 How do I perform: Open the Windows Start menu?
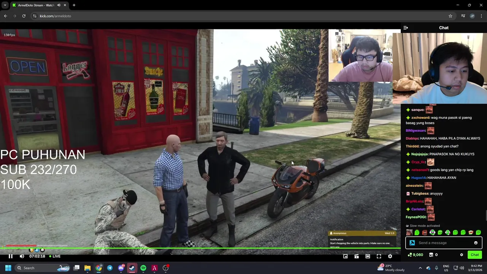[x=8, y=268]
